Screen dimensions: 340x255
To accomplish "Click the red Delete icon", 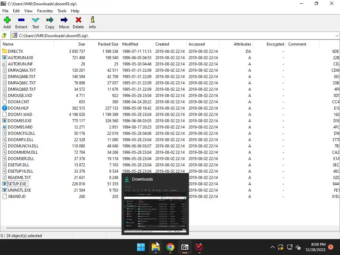I will point(78,20).
